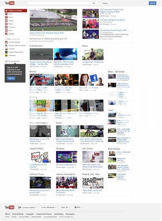Click the Browse channels plus icon
The image size is (162, 221).
point(6,61)
